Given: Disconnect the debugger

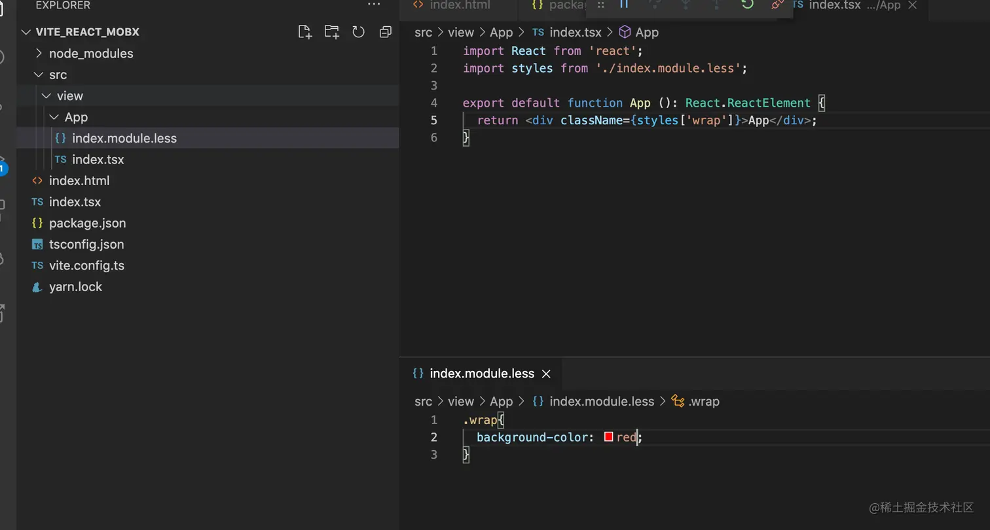Looking at the screenshot, I should coord(777,5).
